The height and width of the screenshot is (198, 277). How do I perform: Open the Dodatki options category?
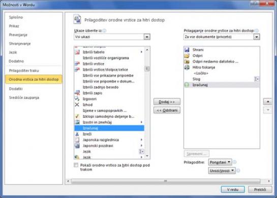16,89
